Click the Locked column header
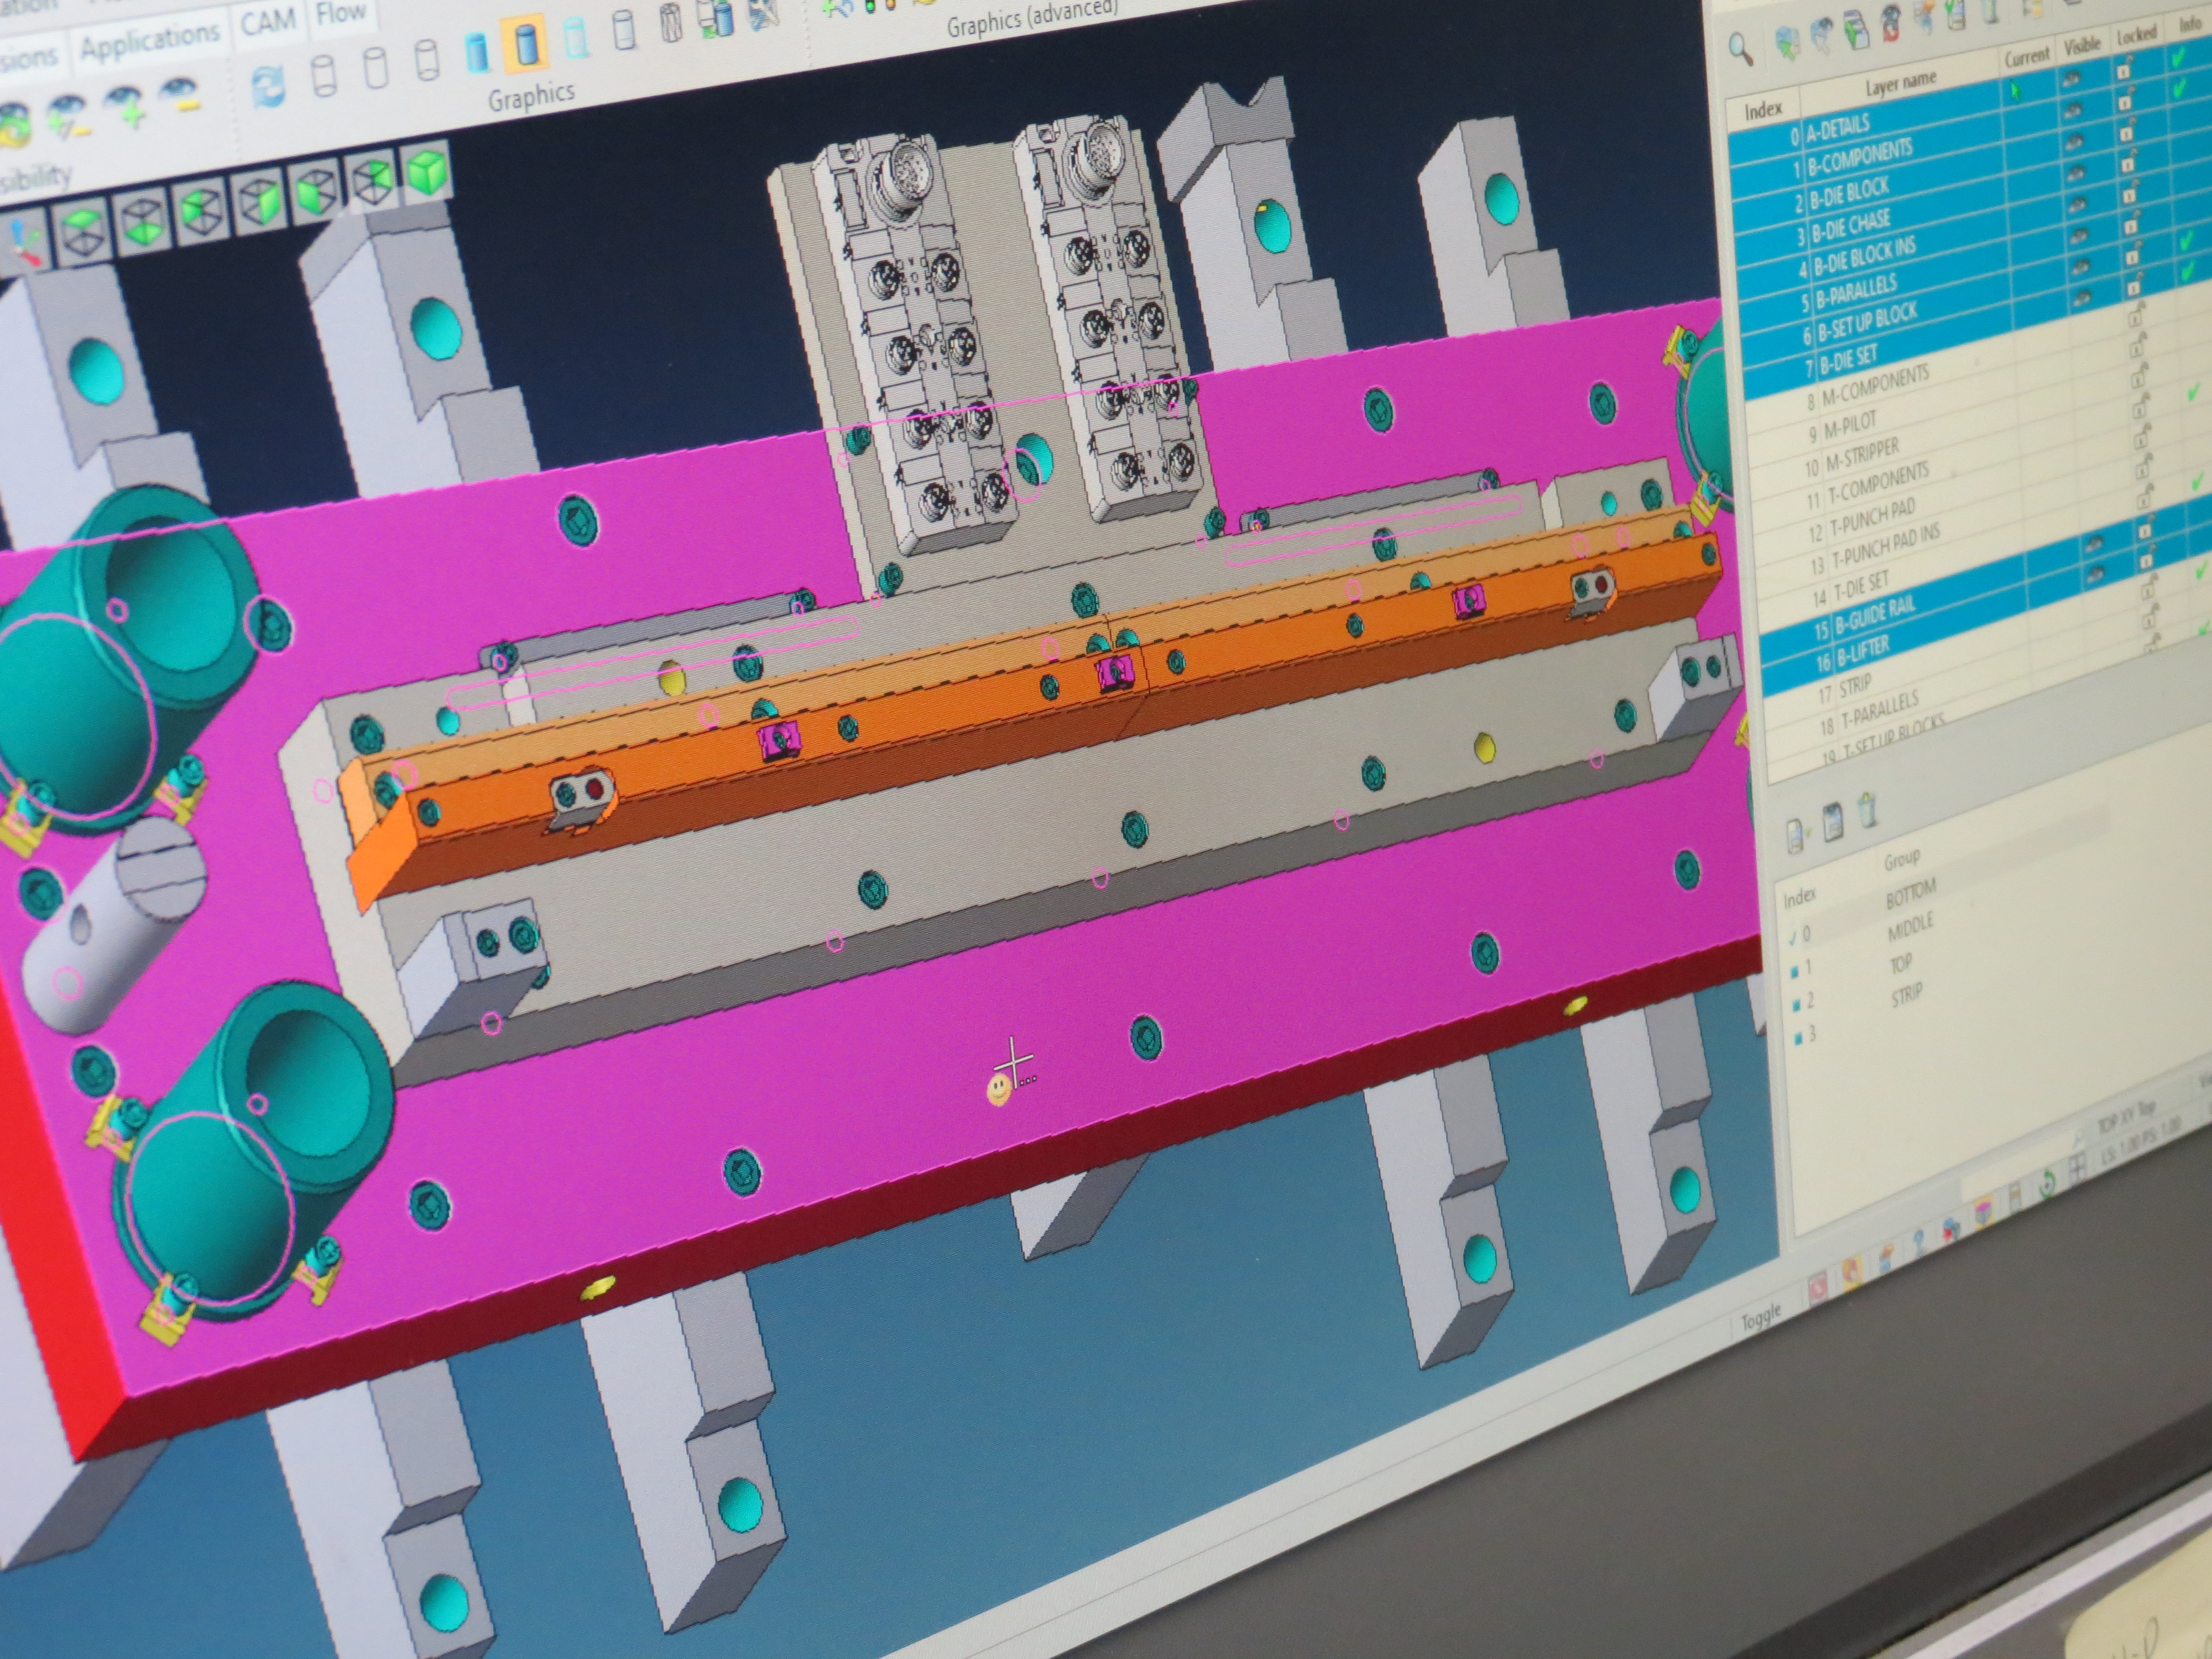The width and height of the screenshot is (2212, 1659). (2136, 36)
